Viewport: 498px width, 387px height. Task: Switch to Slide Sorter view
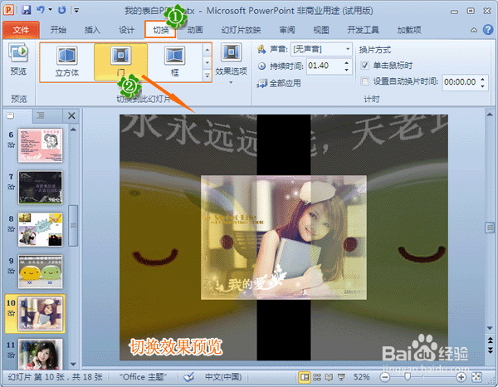click(x=317, y=377)
